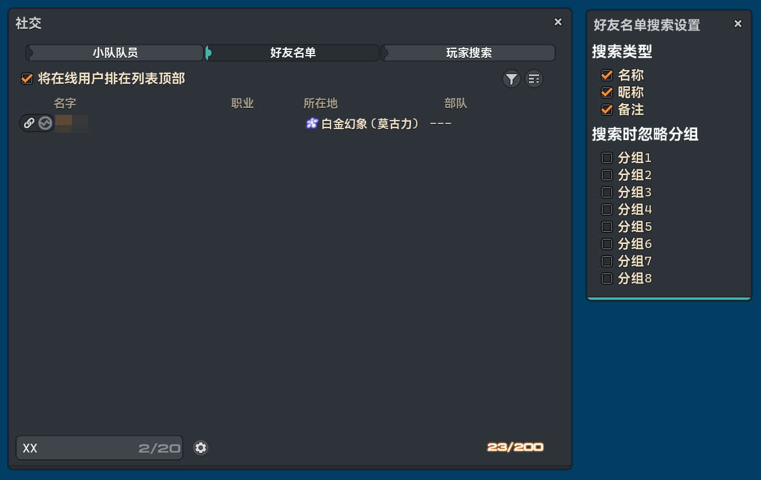Switch to the 玩家搜索 tab
Image resolution: width=761 pixels, height=480 pixels.
pos(468,52)
